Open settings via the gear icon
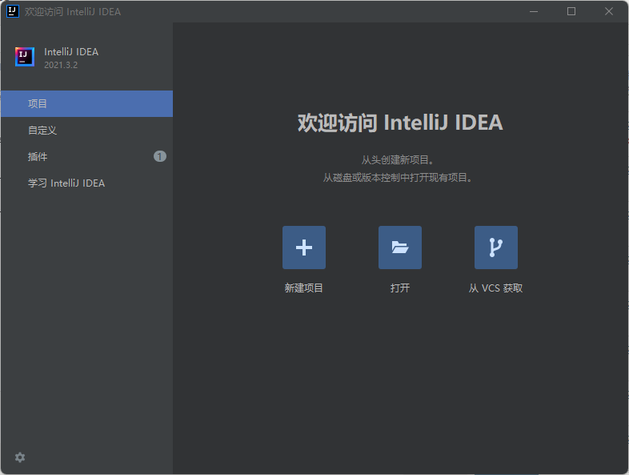The height and width of the screenshot is (475, 629). pos(20,457)
